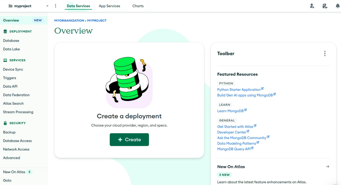Click external-link icon after Build Gen AI apps
Viewport: 341px width, 185px height.
click(275, 94)
